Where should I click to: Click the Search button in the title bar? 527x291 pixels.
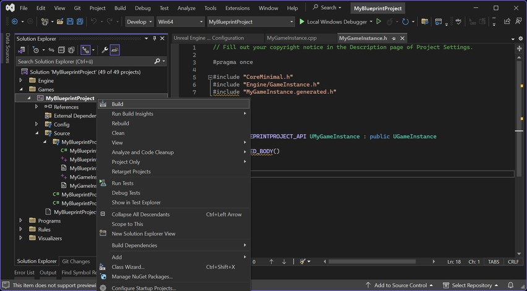[327, 7]
